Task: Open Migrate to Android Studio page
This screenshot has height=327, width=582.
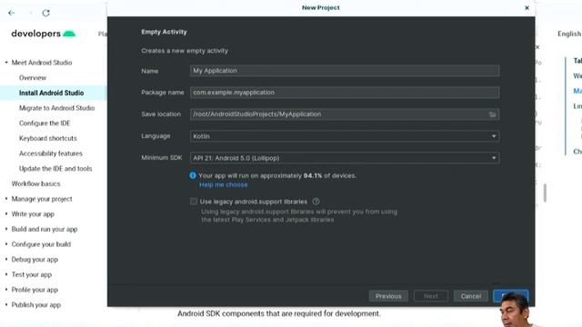Action: [56, 108]
